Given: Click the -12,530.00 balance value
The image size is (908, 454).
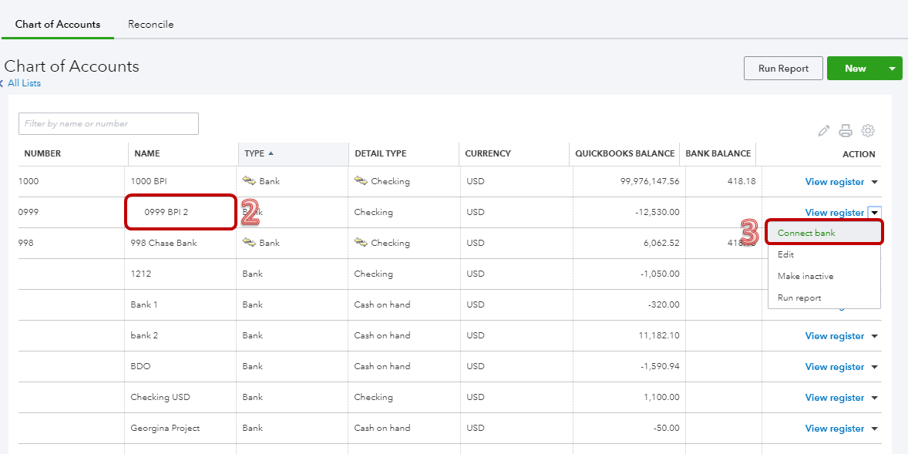Looking at the screenshot, I should click(657, 212).
